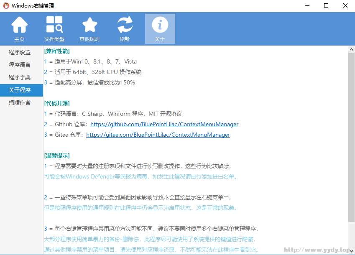Click the line starting 但是按照程序使用的通用规则

click(141, 208)
